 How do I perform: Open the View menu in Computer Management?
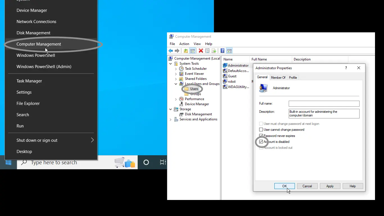[197, 44]
